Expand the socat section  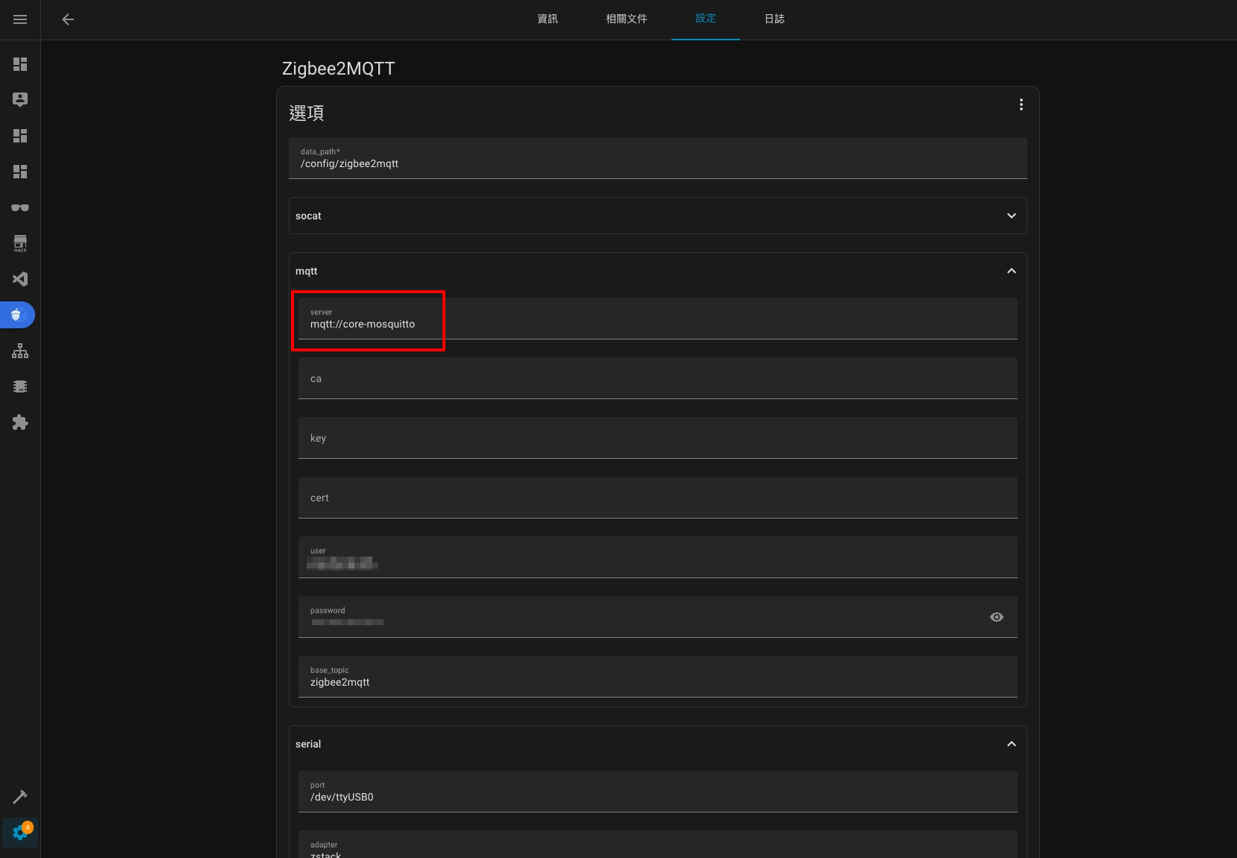click(x=1011, y=216)
